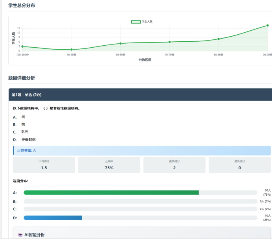Click the 正确率 75% stat card
Image resolution: width=272 pixels, height=239 pixels.
coord(109,165)
